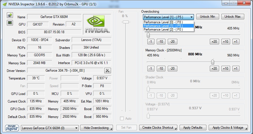
Task: Click ROPs value 16
Action: [x=40, y=47]
